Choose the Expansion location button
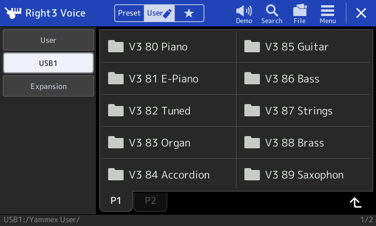This screenshot has width=376, height=226. (48, 86)
